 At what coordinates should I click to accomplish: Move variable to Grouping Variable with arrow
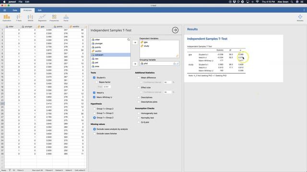coord(135,64)
